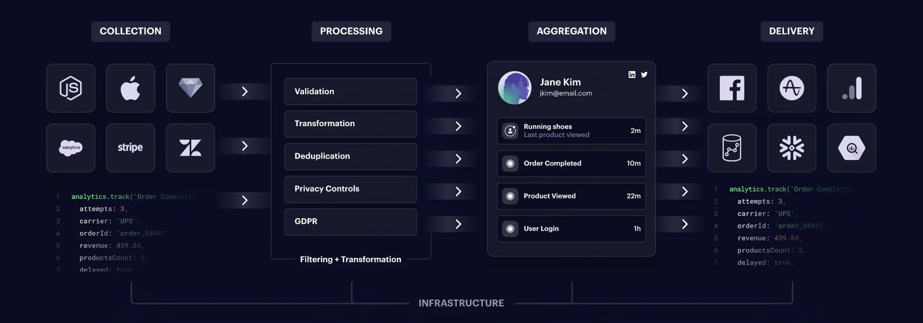Screen dimensions: 923x323
Task: Click the 22m timestamp on Product Viewed
Action: pyautogui.click(x=633, y=196)
